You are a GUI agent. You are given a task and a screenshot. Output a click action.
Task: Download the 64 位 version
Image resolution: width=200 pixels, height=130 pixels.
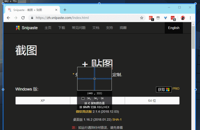click(152, 100)
